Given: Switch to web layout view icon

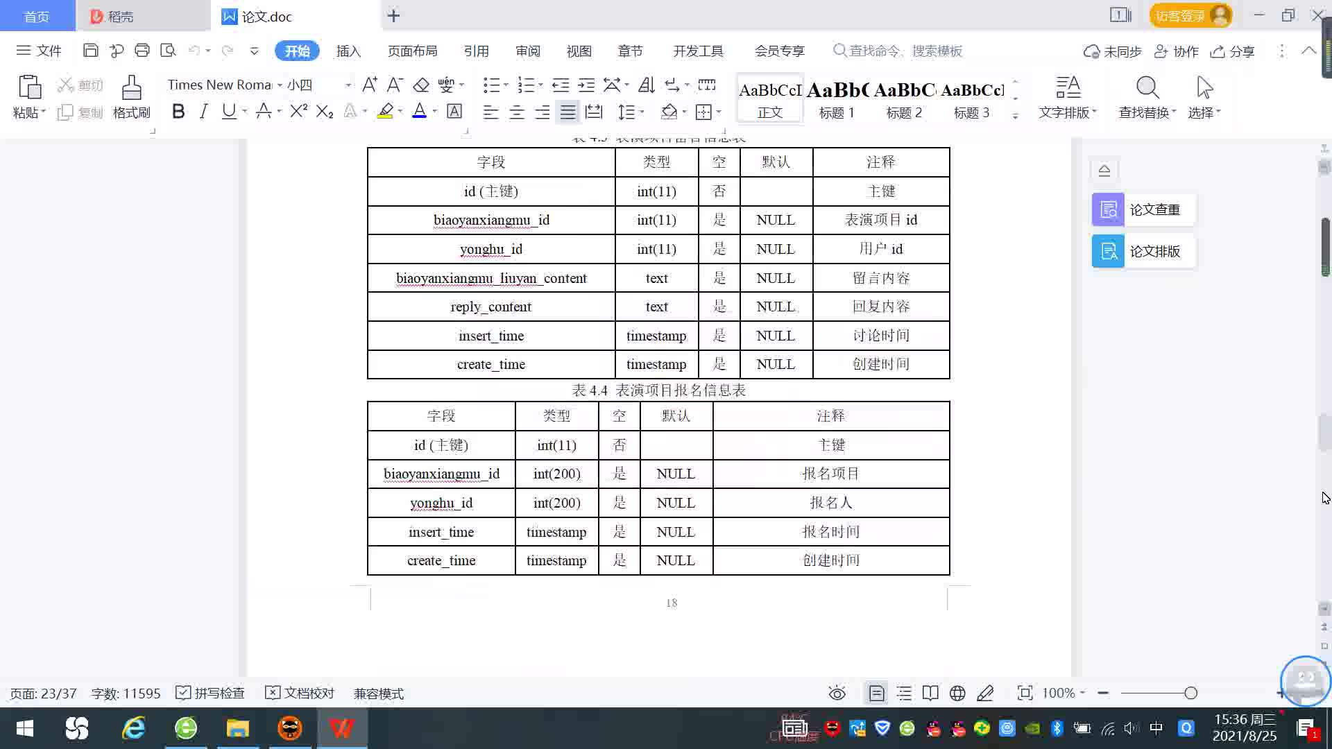Looking at the screenshot, I should click(957, 694).
